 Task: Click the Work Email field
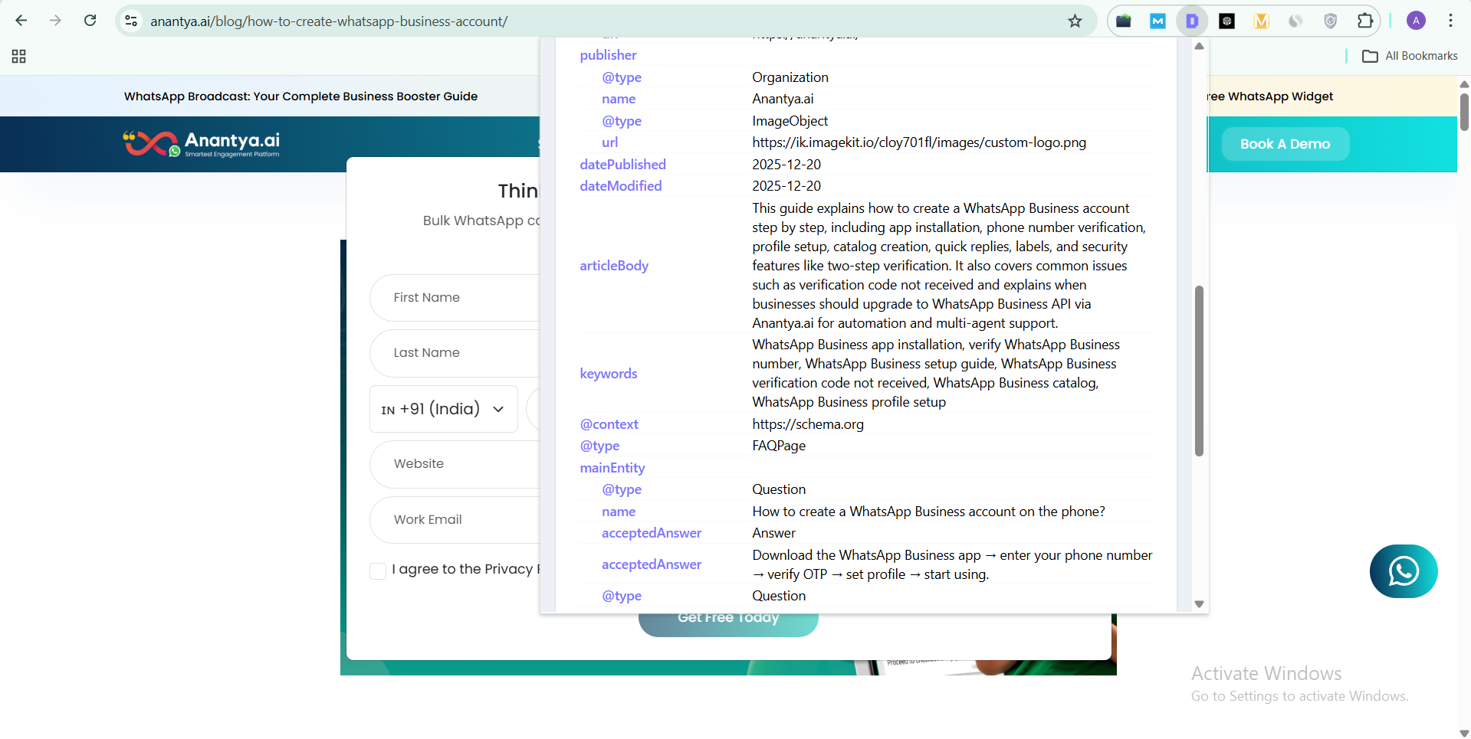click(x=455, y=519)
